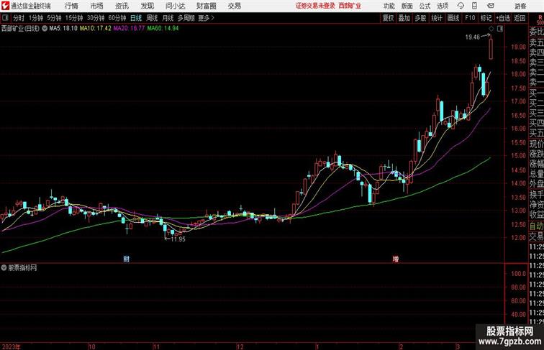This screenshot has width=544, height=350.
Task: Click the 标记 mark button
Action: [x=486, y=18]
